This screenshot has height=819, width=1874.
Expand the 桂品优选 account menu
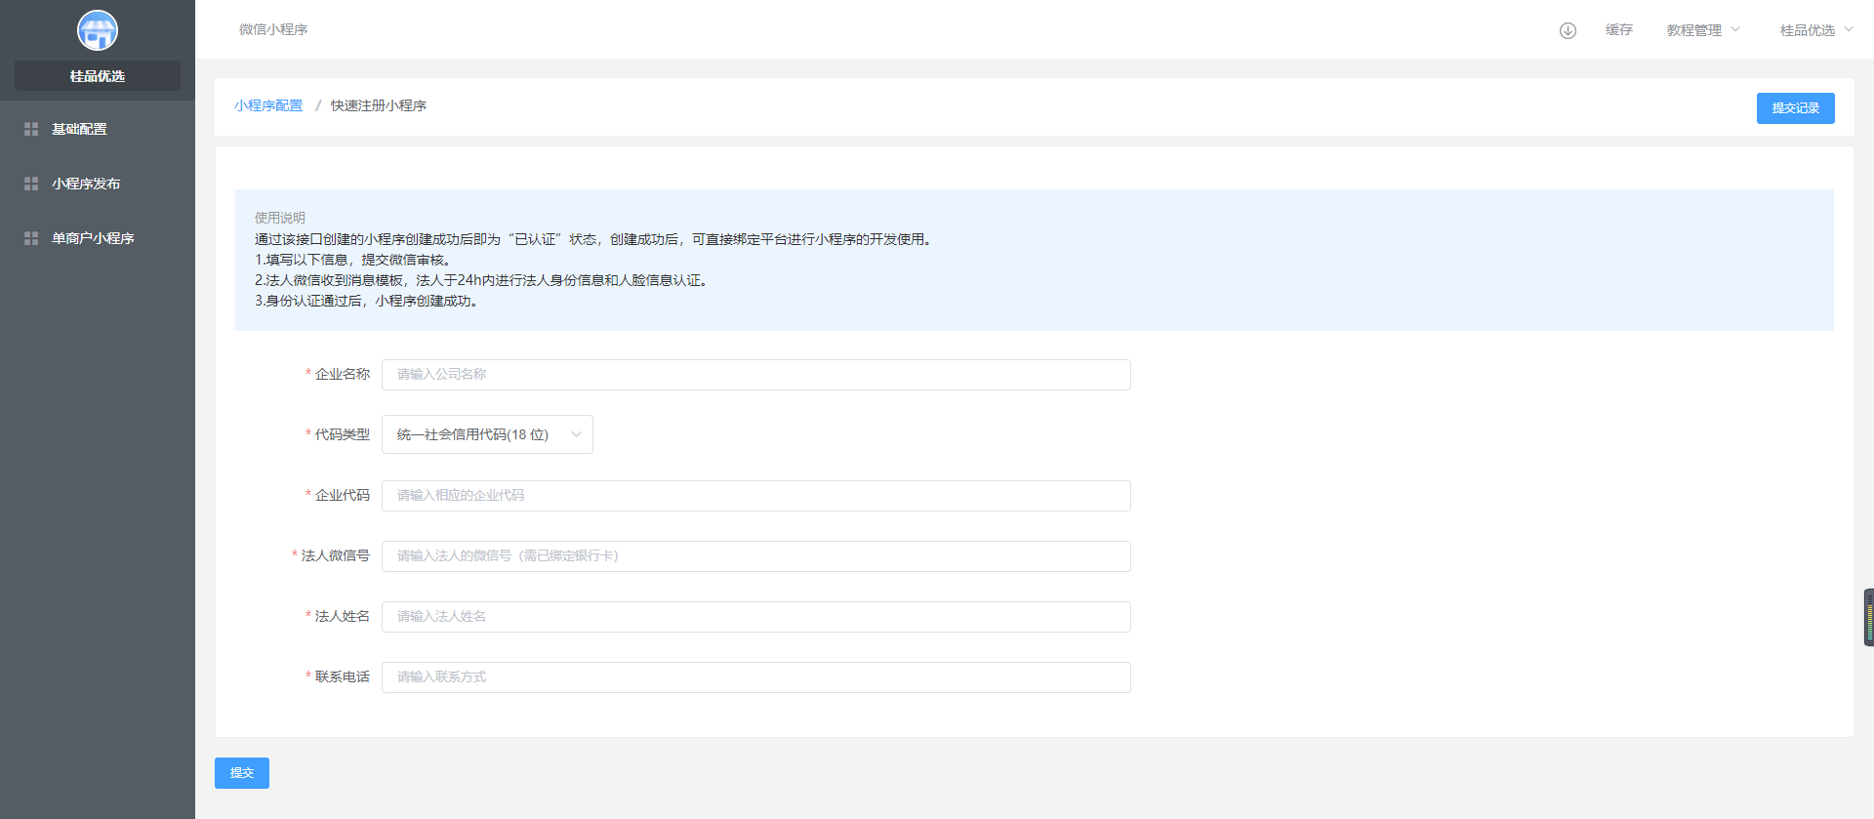click(1815, 30)
